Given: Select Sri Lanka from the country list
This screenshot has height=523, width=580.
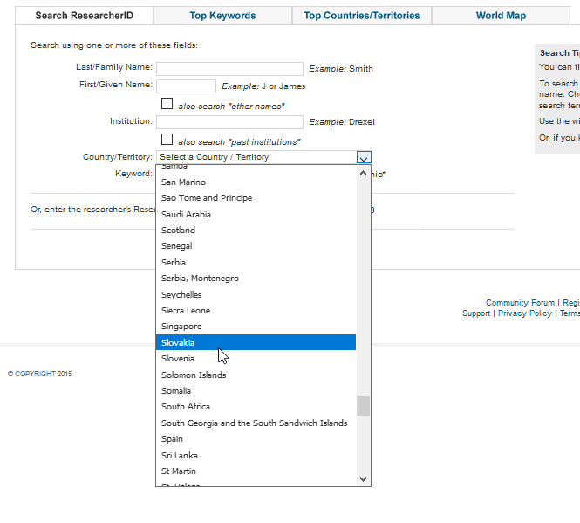Looking at the screenshot, I should pyautogui.click(x=256, y=456).
